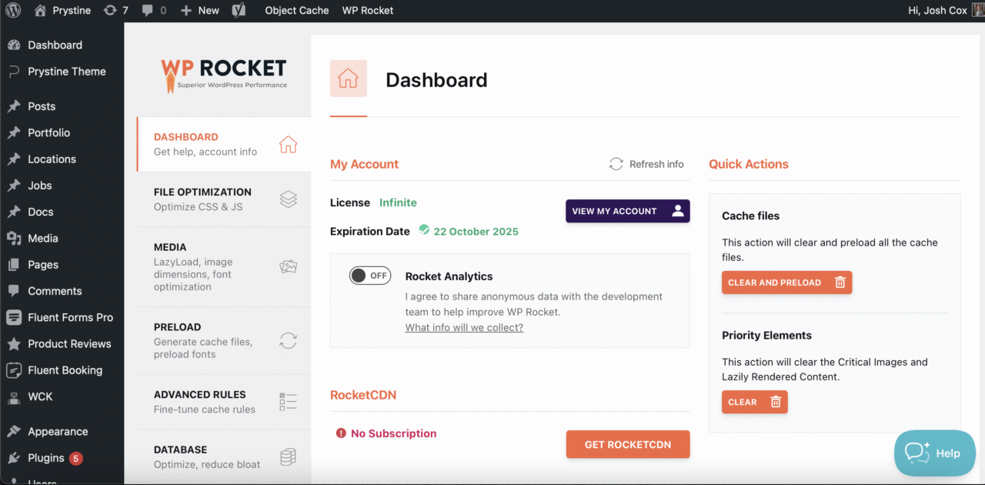Screen dimensions: 985x485
Task: Click the GET ROCKETCDN button
Action: click(x=628, y=444)
